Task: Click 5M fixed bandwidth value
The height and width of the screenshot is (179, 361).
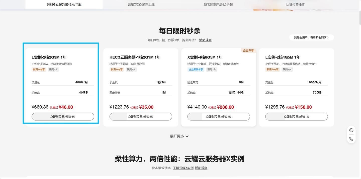Action: [x=241, y=82]
